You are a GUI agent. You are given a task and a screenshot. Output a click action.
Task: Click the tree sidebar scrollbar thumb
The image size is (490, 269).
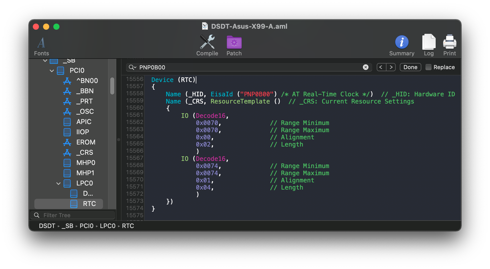pyautogui.click(x=112, y=86)
